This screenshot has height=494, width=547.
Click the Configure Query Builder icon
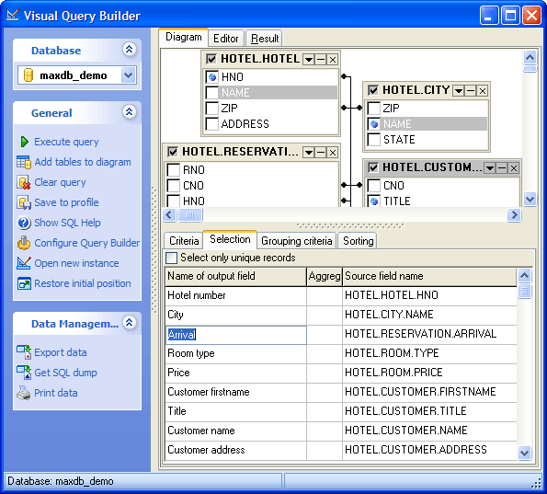(24, 243)
